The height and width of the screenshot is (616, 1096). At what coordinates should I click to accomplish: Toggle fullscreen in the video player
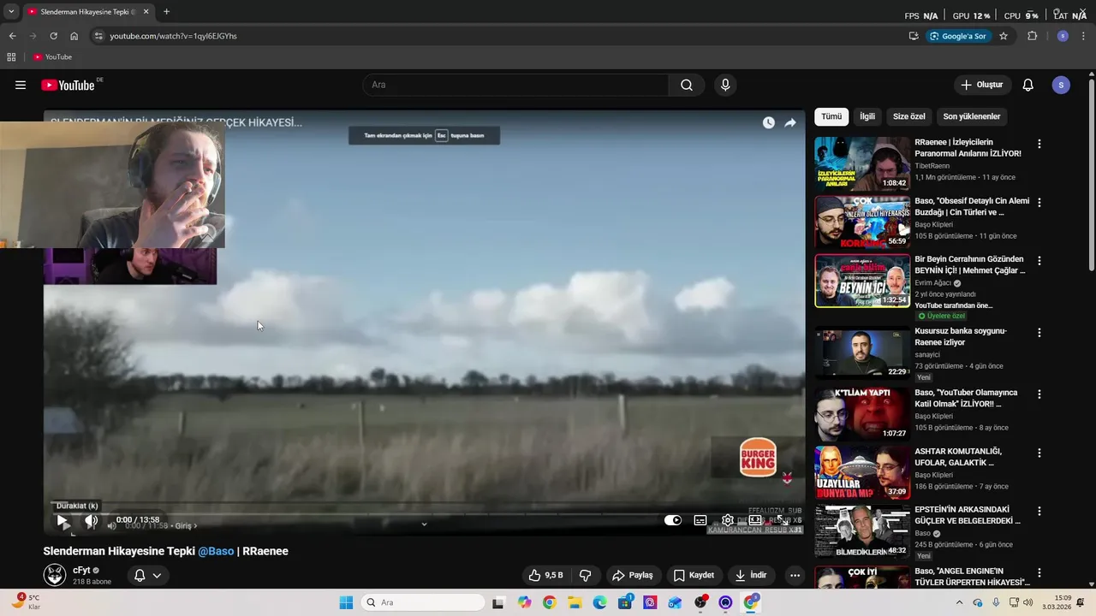783,520
